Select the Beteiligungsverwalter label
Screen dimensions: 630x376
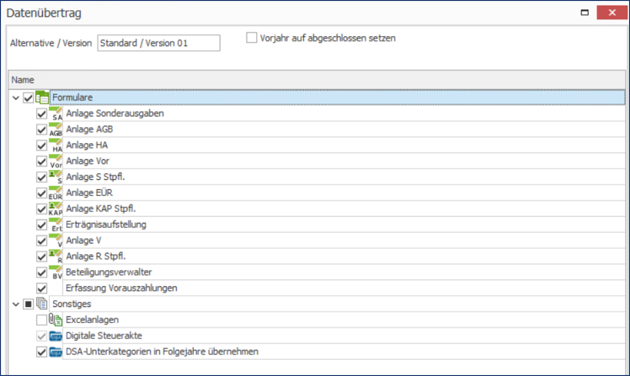pos(109,272)
